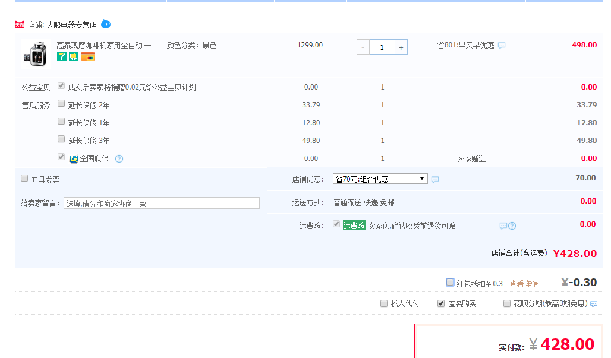The image size is (611, 358).
Task: Click the ¥428.00 store total amount
Action: pyautogui.click(x=575, y=254)
